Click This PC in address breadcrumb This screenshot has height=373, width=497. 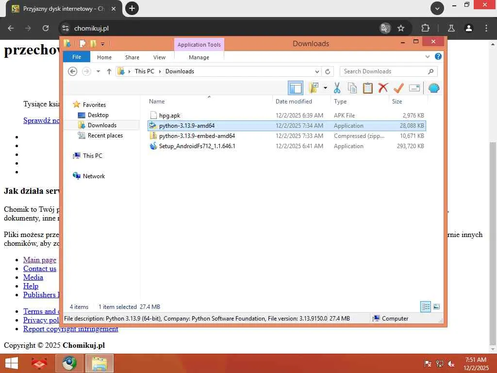coord(145,71)
